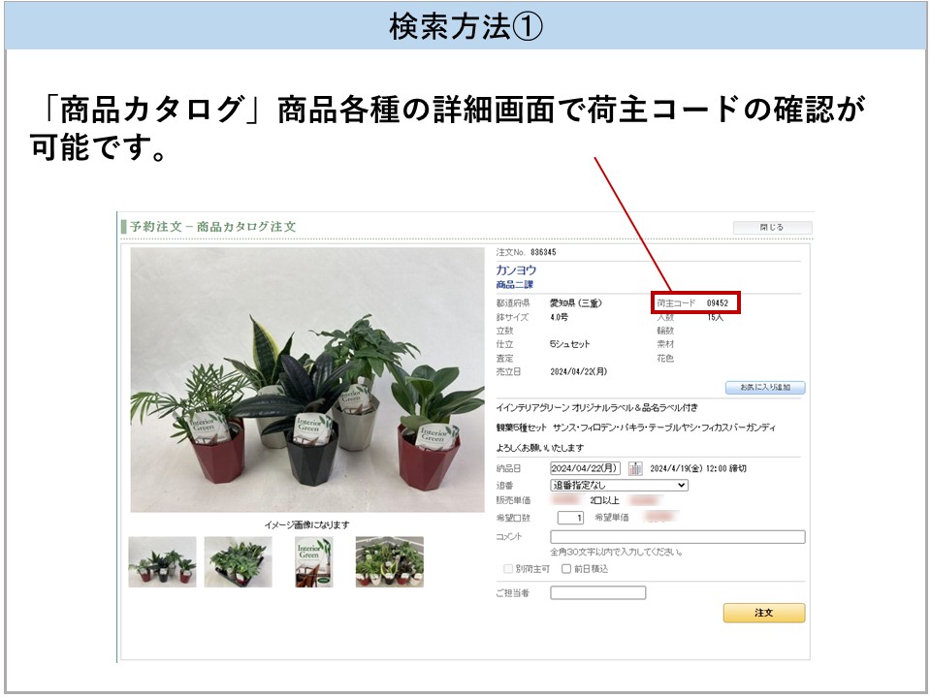This screenshot has width=931, height=698.
Task: Click the large product plant photo
Action: 307,380
